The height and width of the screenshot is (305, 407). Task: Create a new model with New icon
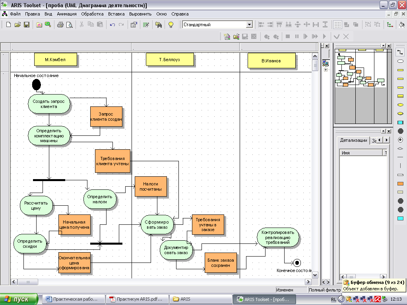8,25
